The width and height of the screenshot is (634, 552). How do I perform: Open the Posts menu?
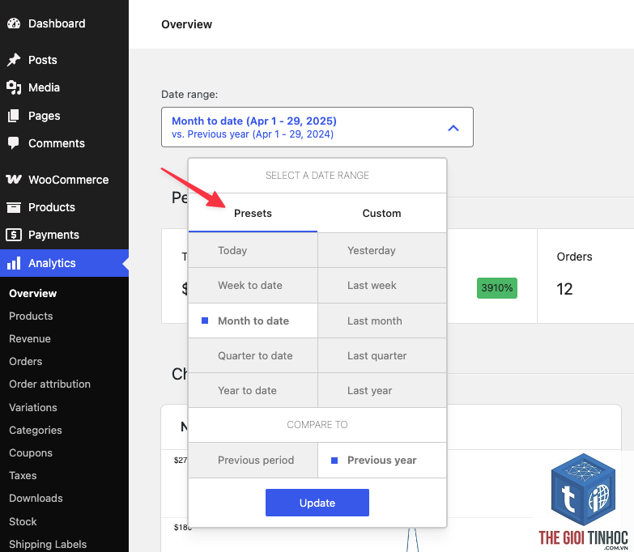(x=64, y=60)
